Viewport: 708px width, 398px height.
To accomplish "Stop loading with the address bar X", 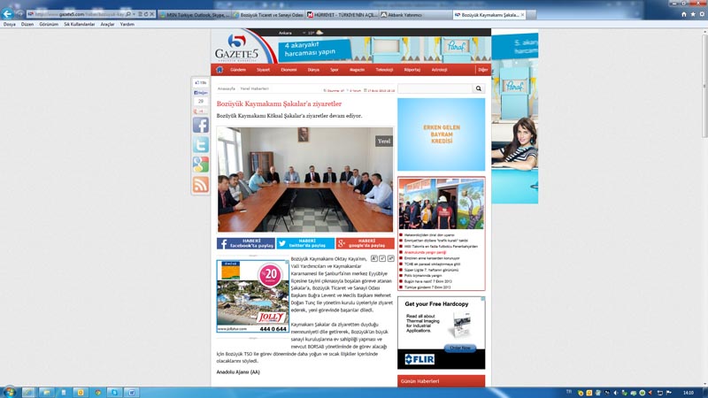I will tap(151, 14).
